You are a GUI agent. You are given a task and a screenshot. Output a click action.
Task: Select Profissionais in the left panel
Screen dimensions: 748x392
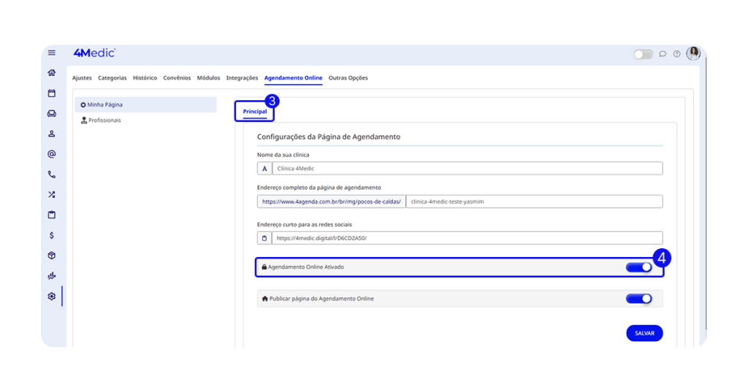[104, 120]
